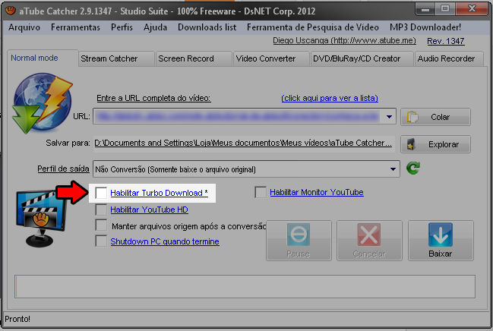Enable YouTube HD checkbox
Viewport: 493px width, 331px height.
101,210
